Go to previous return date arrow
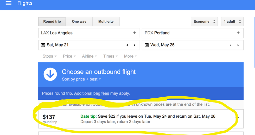 [231, 45]
